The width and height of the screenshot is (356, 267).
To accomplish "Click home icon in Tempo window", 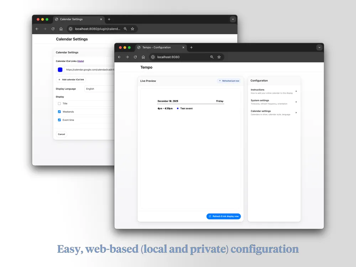I will tap(143, 57).
